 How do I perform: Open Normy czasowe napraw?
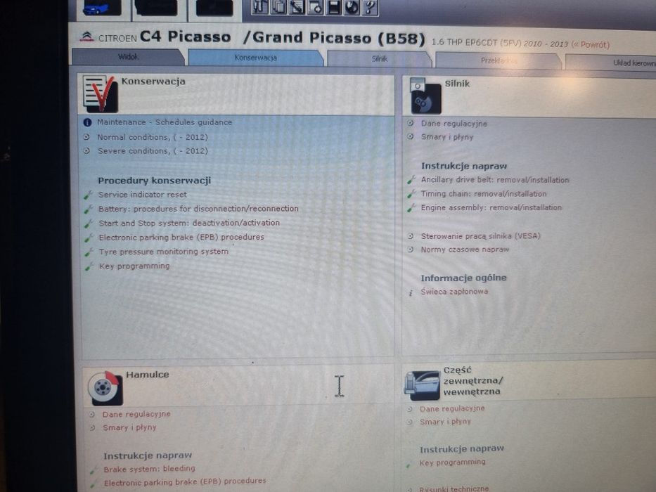[x=465, y=250]
